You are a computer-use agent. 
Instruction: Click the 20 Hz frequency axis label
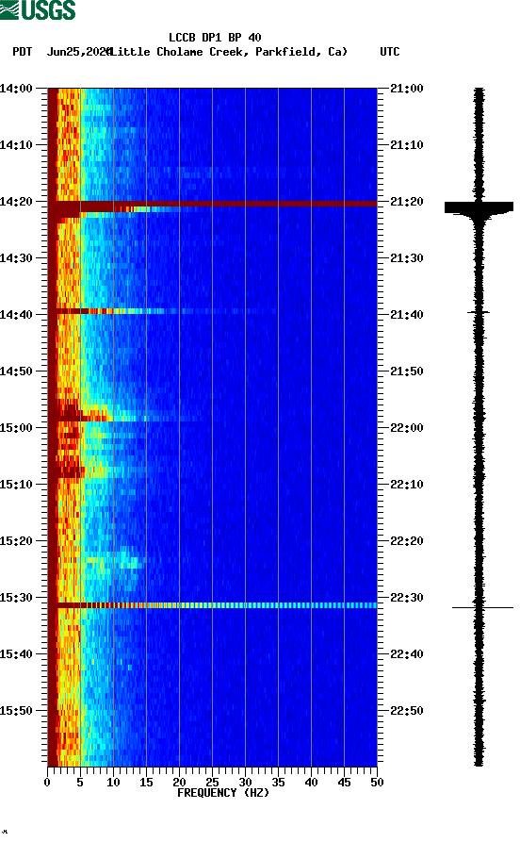tap(179, 783)
